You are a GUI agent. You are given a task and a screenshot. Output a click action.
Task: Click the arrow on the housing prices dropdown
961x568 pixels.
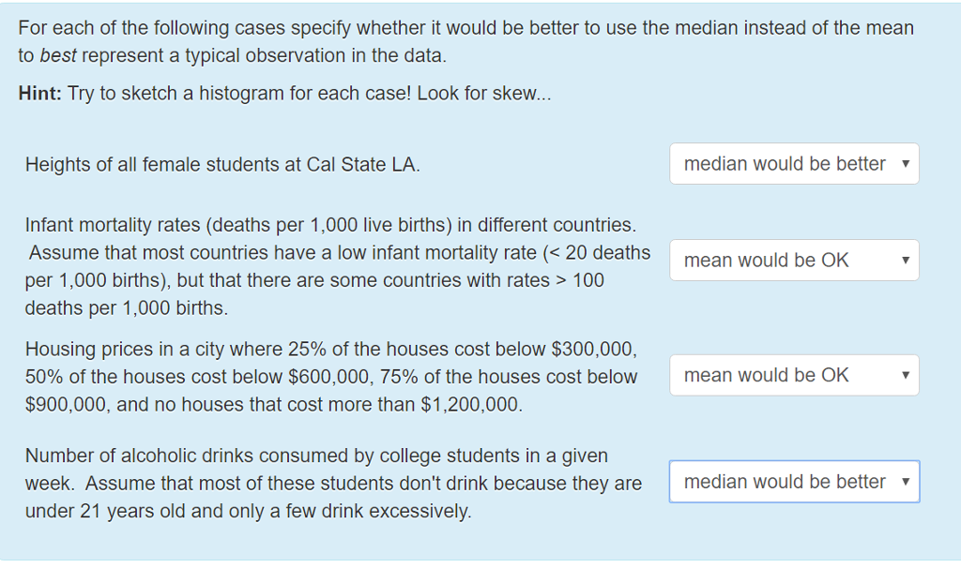tap(906, 375)
